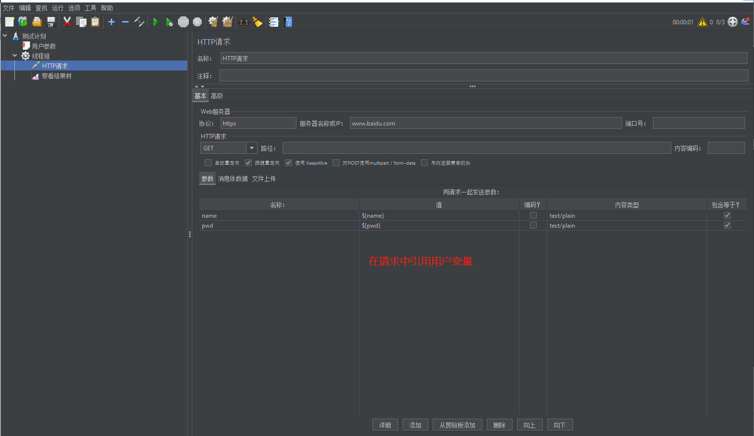Click the yellow warning triangle icon

(x=702, y=22)
